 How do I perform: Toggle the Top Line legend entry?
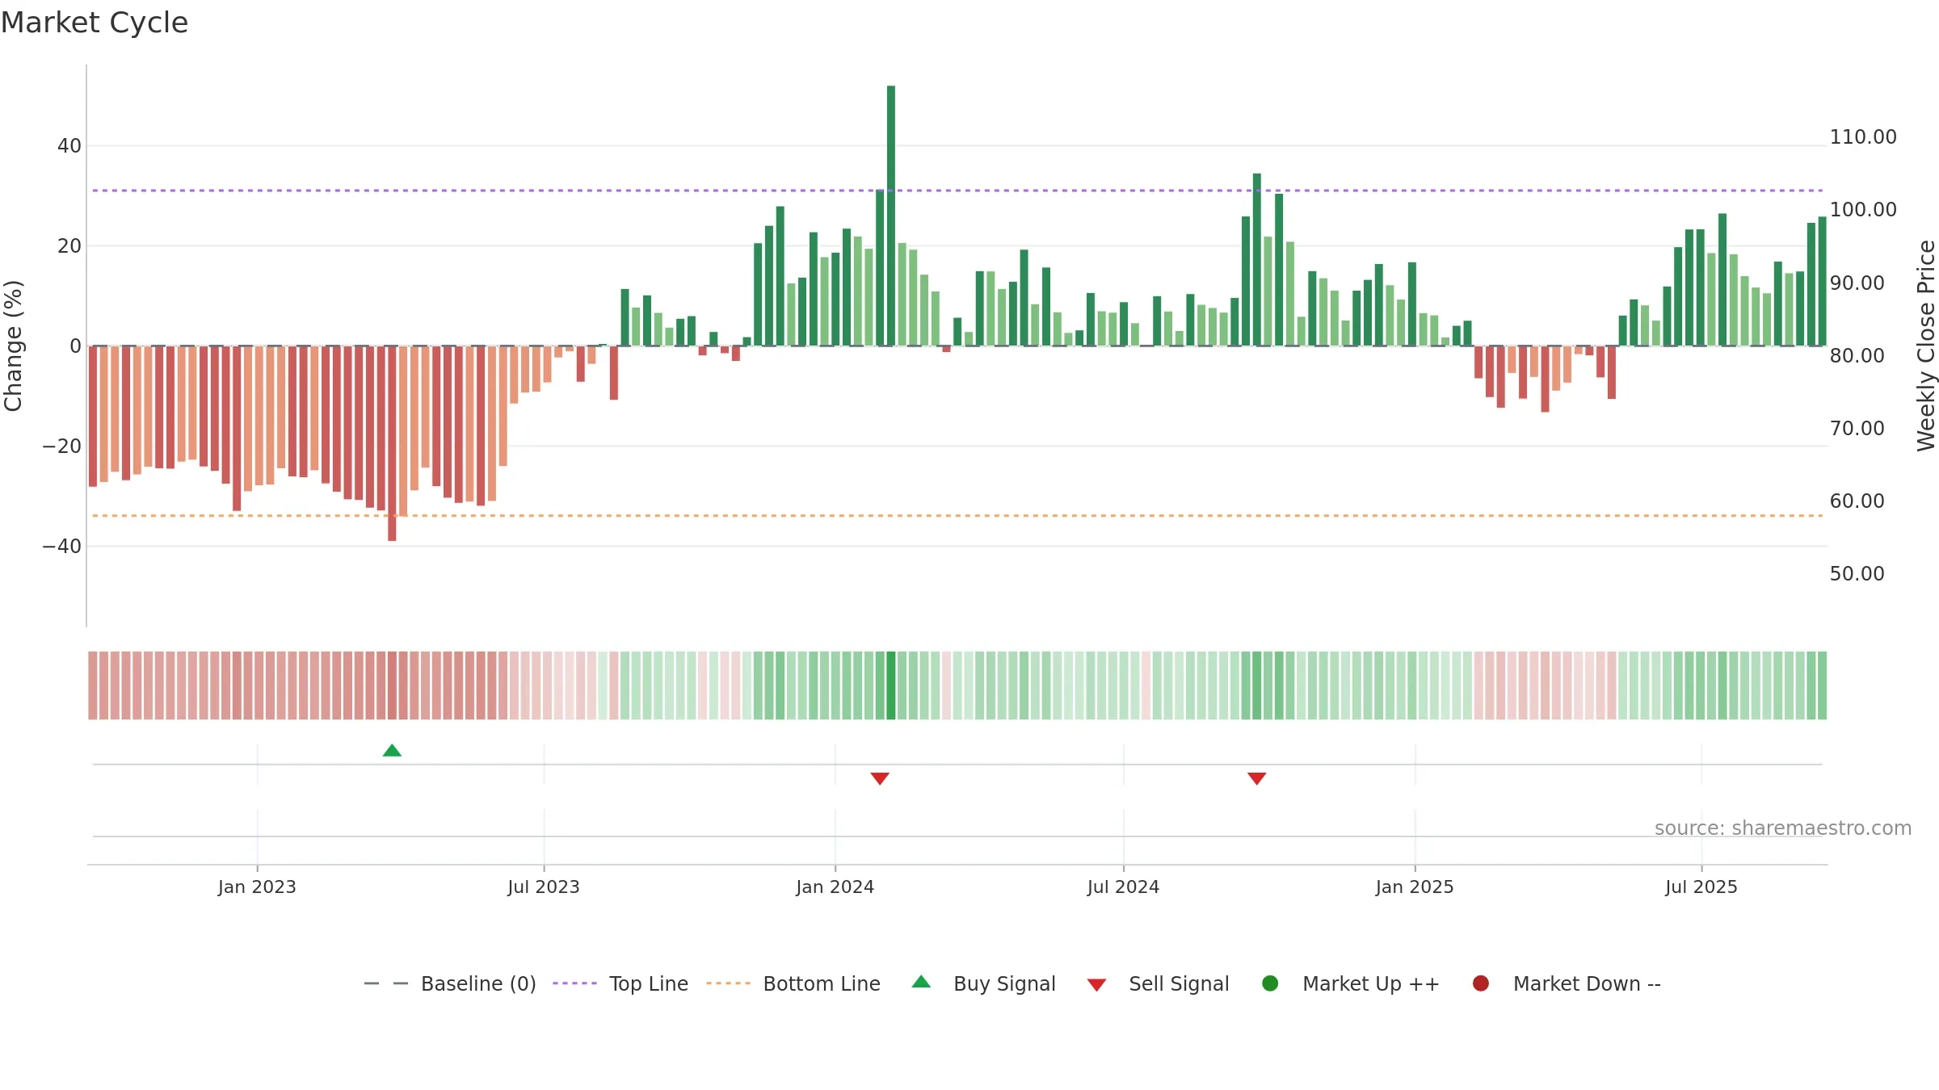[x=620, y=983]
